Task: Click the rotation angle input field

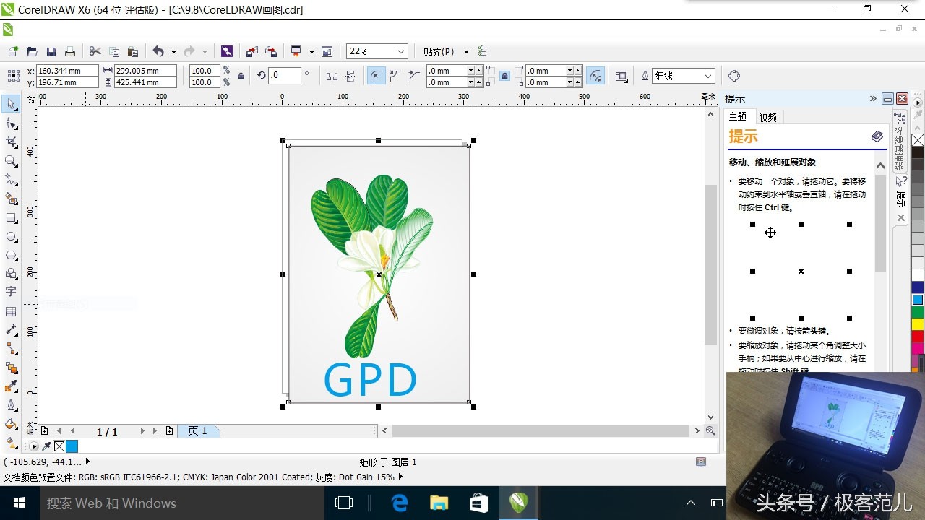Action: [x=284, y=76]
